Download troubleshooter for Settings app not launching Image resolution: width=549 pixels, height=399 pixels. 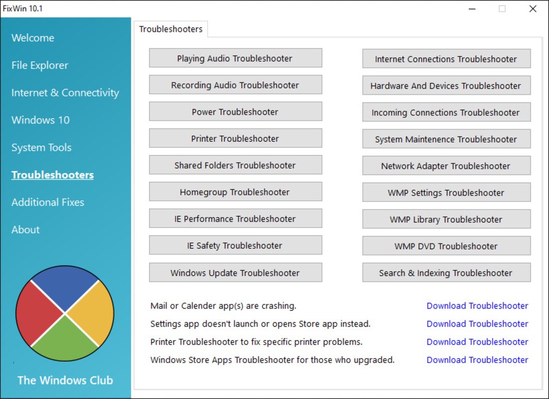click(477, 324)
